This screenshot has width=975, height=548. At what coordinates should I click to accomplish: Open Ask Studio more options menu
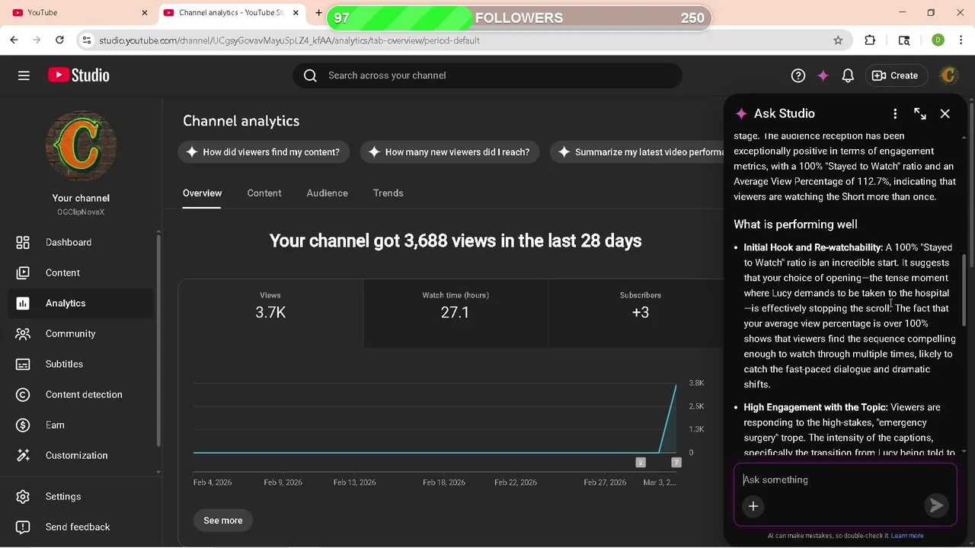[x=895, y=113]
